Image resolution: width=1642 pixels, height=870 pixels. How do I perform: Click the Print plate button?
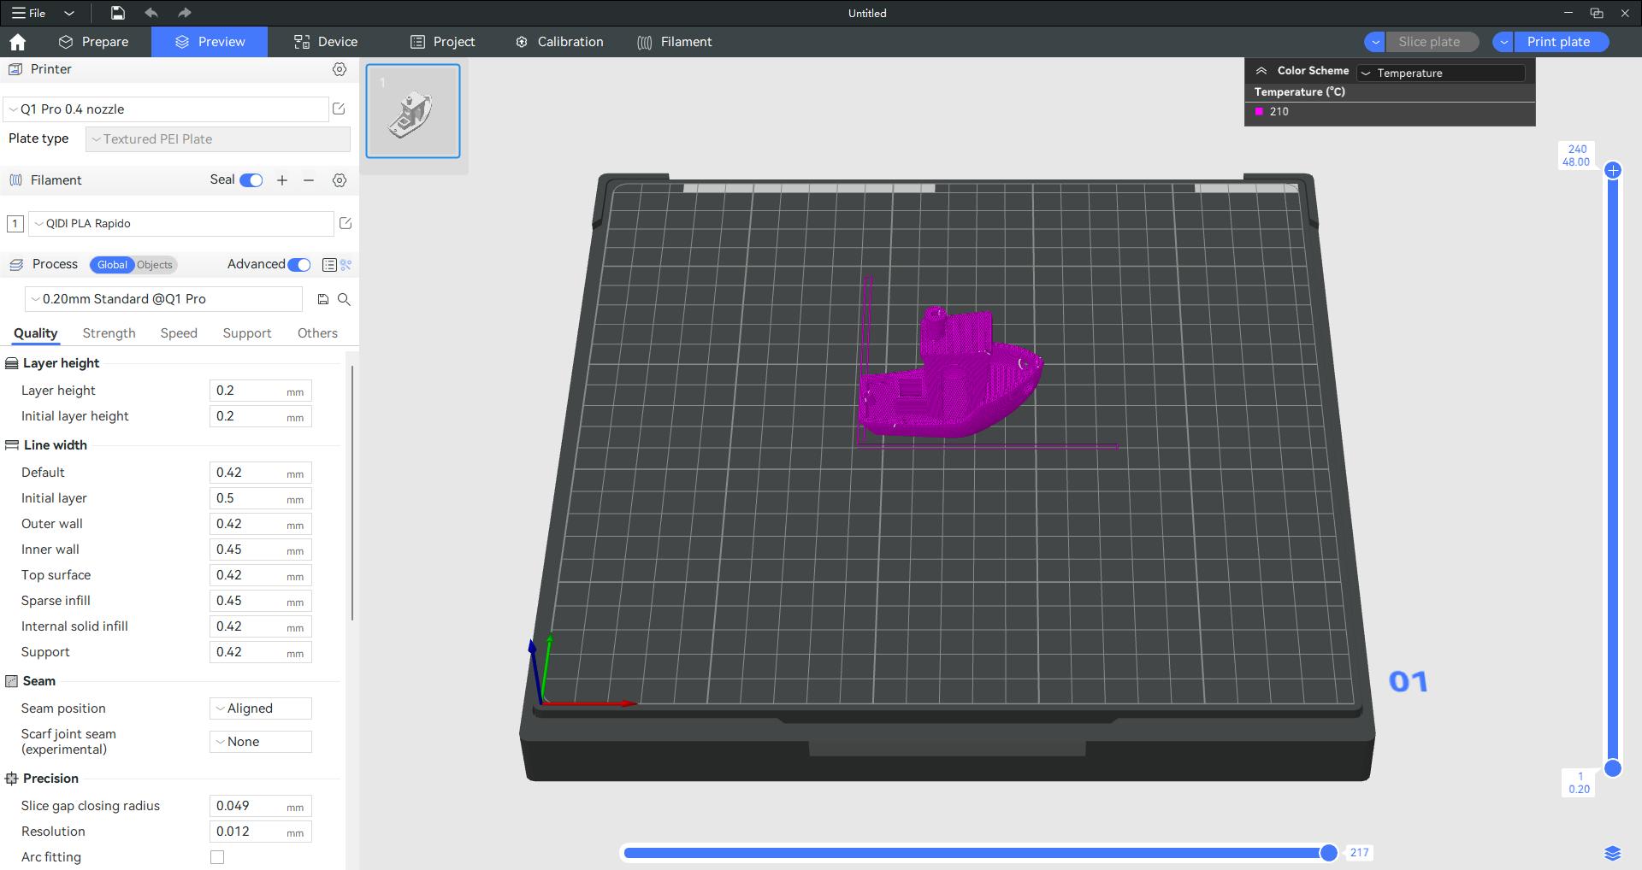1558,42
